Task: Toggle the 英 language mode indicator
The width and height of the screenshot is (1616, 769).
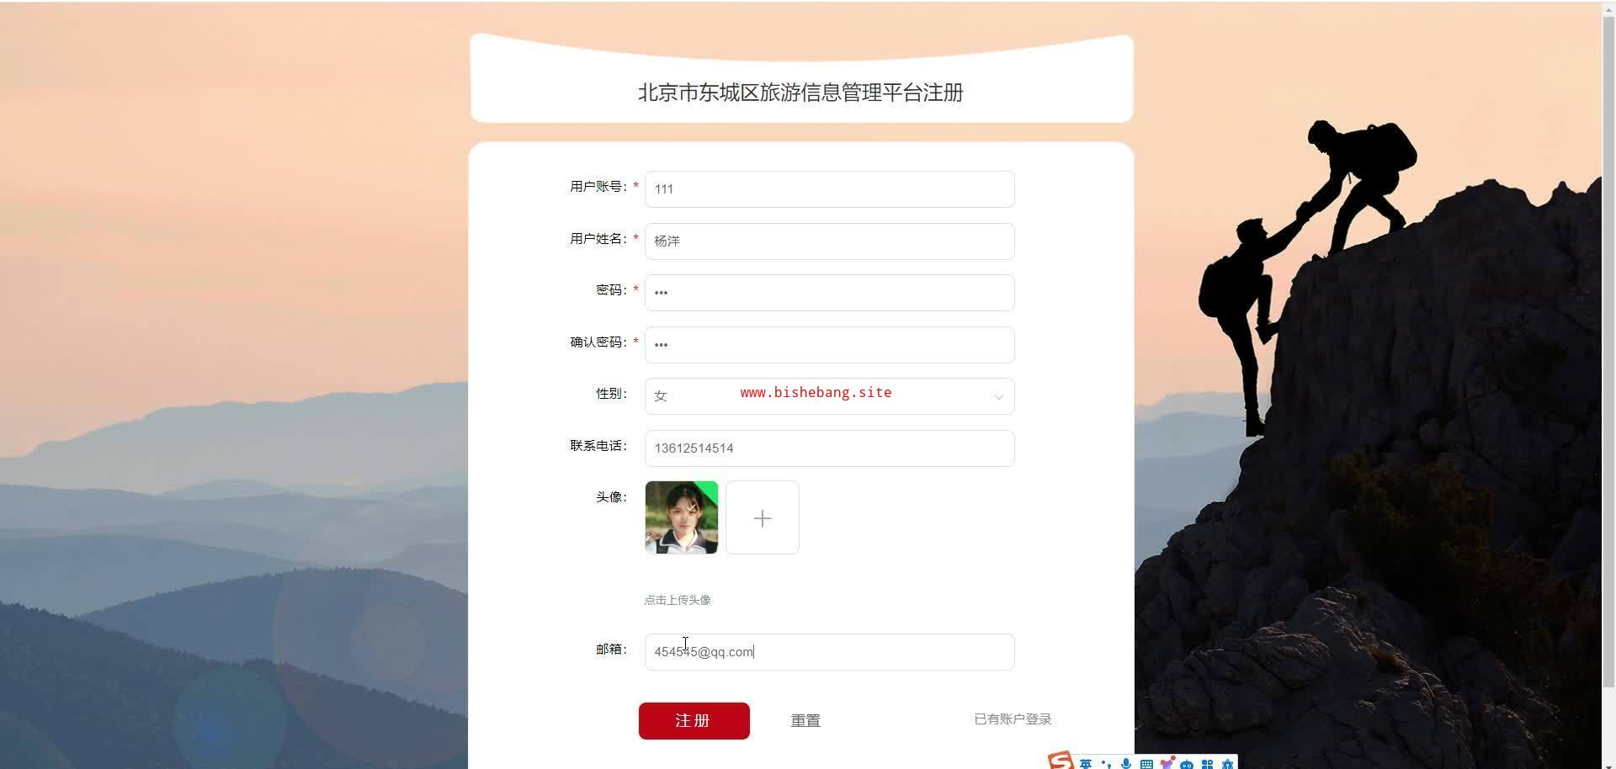Action: point(1086,764)
